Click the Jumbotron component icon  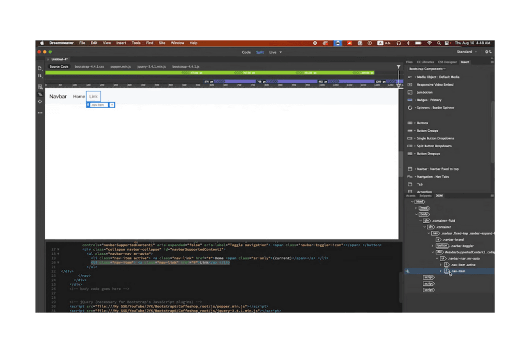(x=410, y=93)
